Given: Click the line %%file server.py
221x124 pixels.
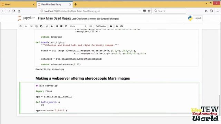Looking at the screenshot, I should [47, 86].
